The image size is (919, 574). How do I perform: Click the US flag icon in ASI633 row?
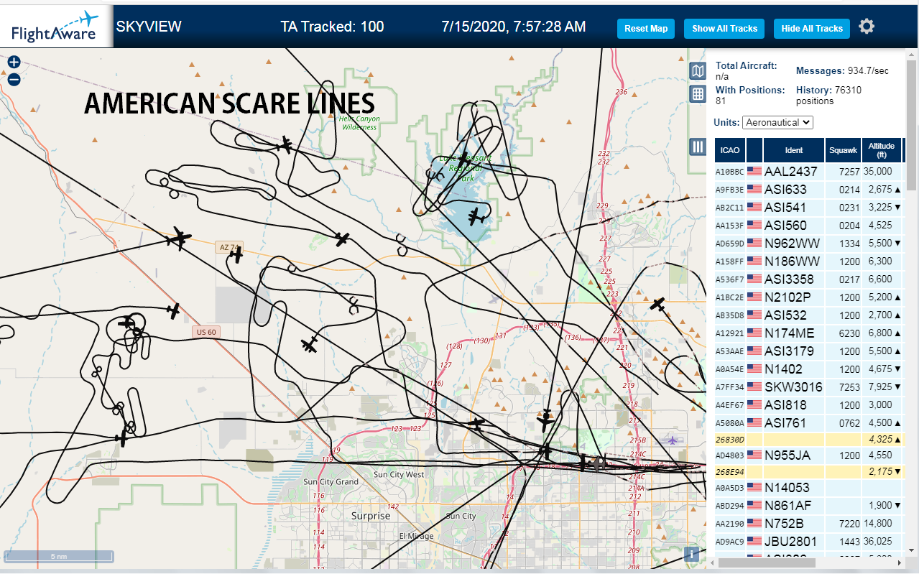[754, 190]
